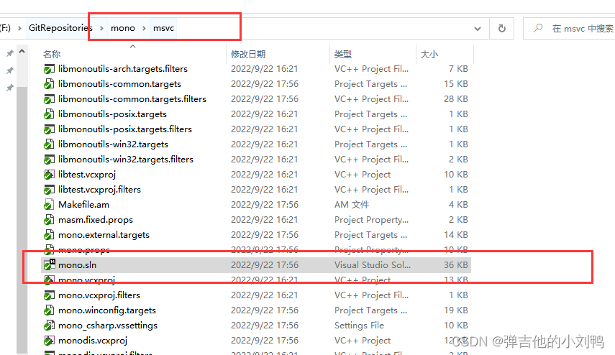The image size is (615, 355).
Task: Click the masm.fixed.props file icon
Action: 49,220
